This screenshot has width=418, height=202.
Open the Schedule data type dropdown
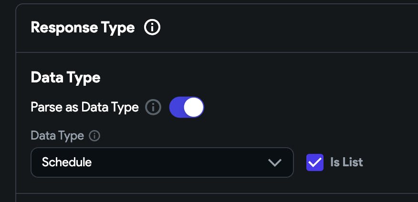pos(162,162)
